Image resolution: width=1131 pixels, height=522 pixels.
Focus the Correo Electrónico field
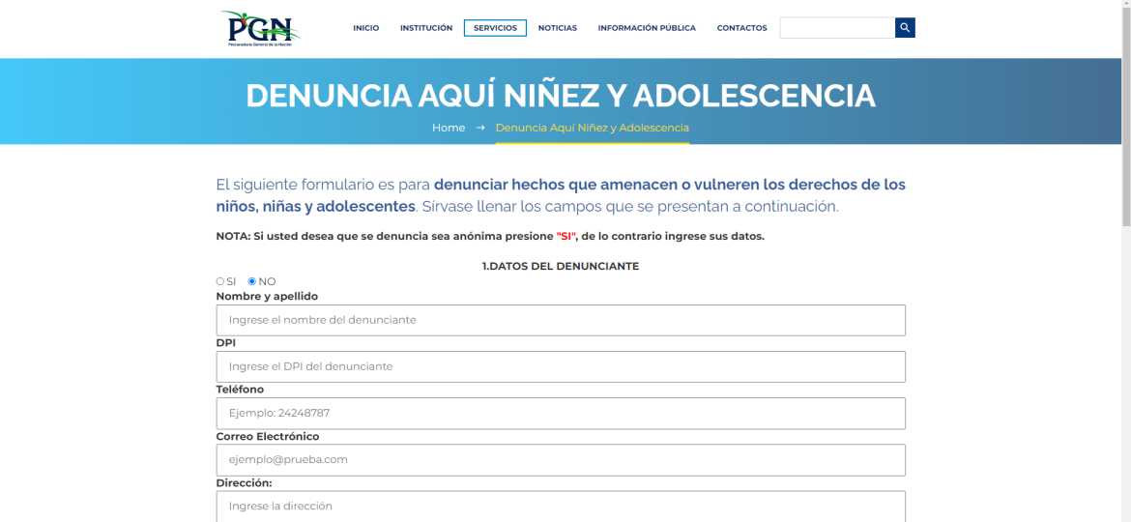[561, 459]
